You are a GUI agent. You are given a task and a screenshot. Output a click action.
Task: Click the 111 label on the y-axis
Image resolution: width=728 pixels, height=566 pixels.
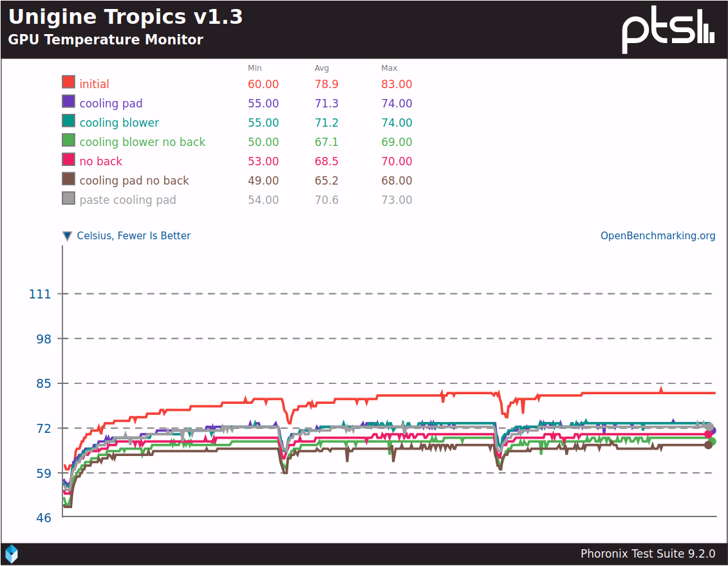[x=40, y=294]
